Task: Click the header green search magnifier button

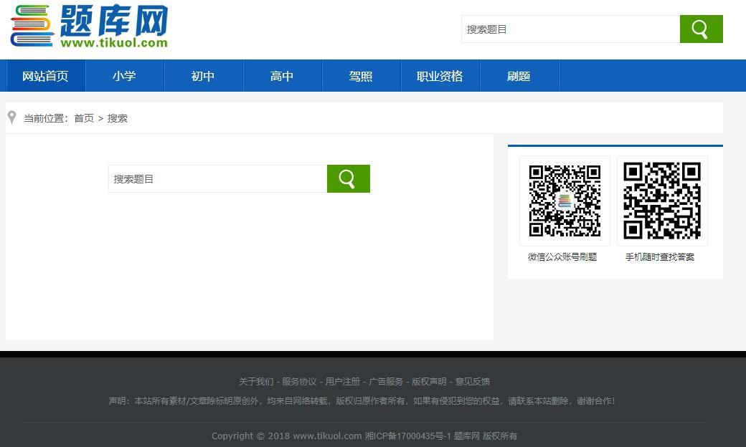Action: coord(701,29)
